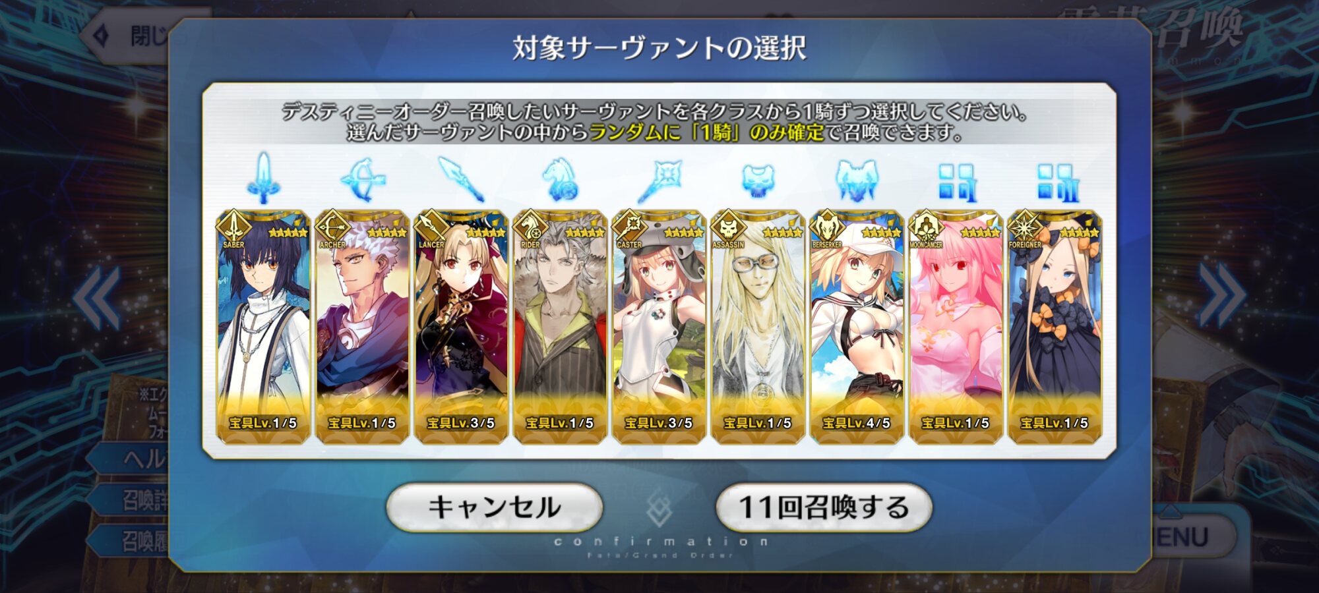Choose the Saber servant card

[263, 327]
